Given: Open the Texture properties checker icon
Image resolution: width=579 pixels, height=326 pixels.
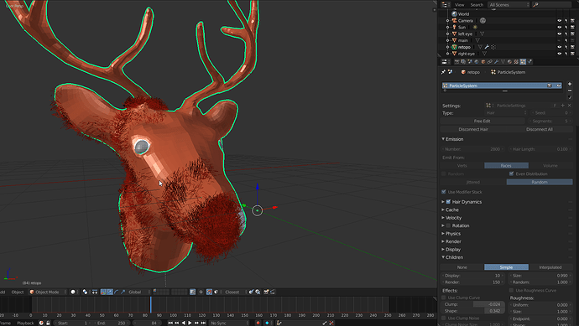Looking at the screenshot, I should click(x=516, y=62).
